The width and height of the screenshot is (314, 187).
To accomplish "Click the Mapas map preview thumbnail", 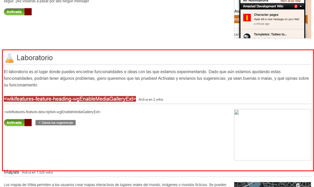I will [x=273, y=185].
